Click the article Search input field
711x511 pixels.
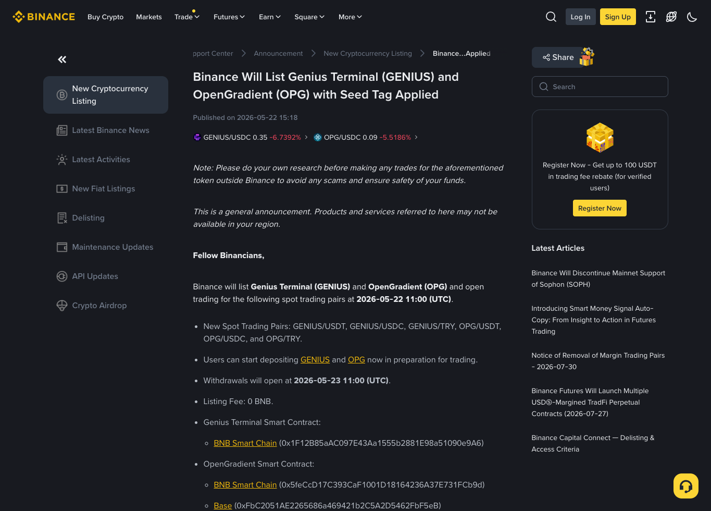click(x=600, y=87)
